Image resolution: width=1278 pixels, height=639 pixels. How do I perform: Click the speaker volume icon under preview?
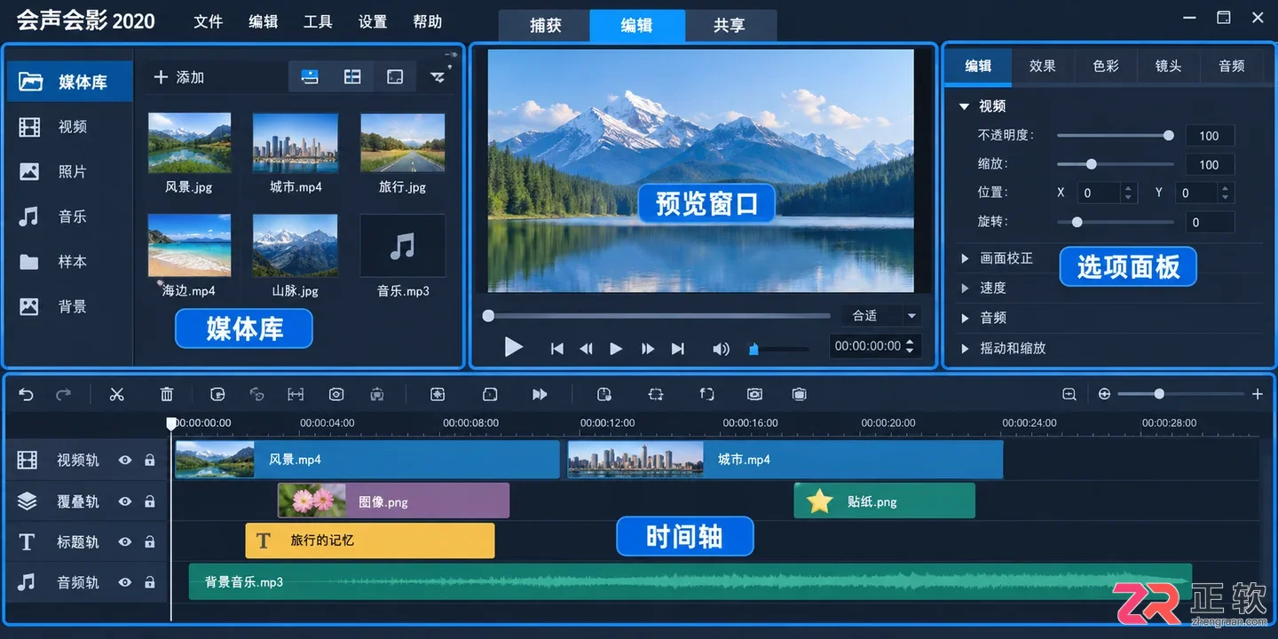[x=721, y=349]
